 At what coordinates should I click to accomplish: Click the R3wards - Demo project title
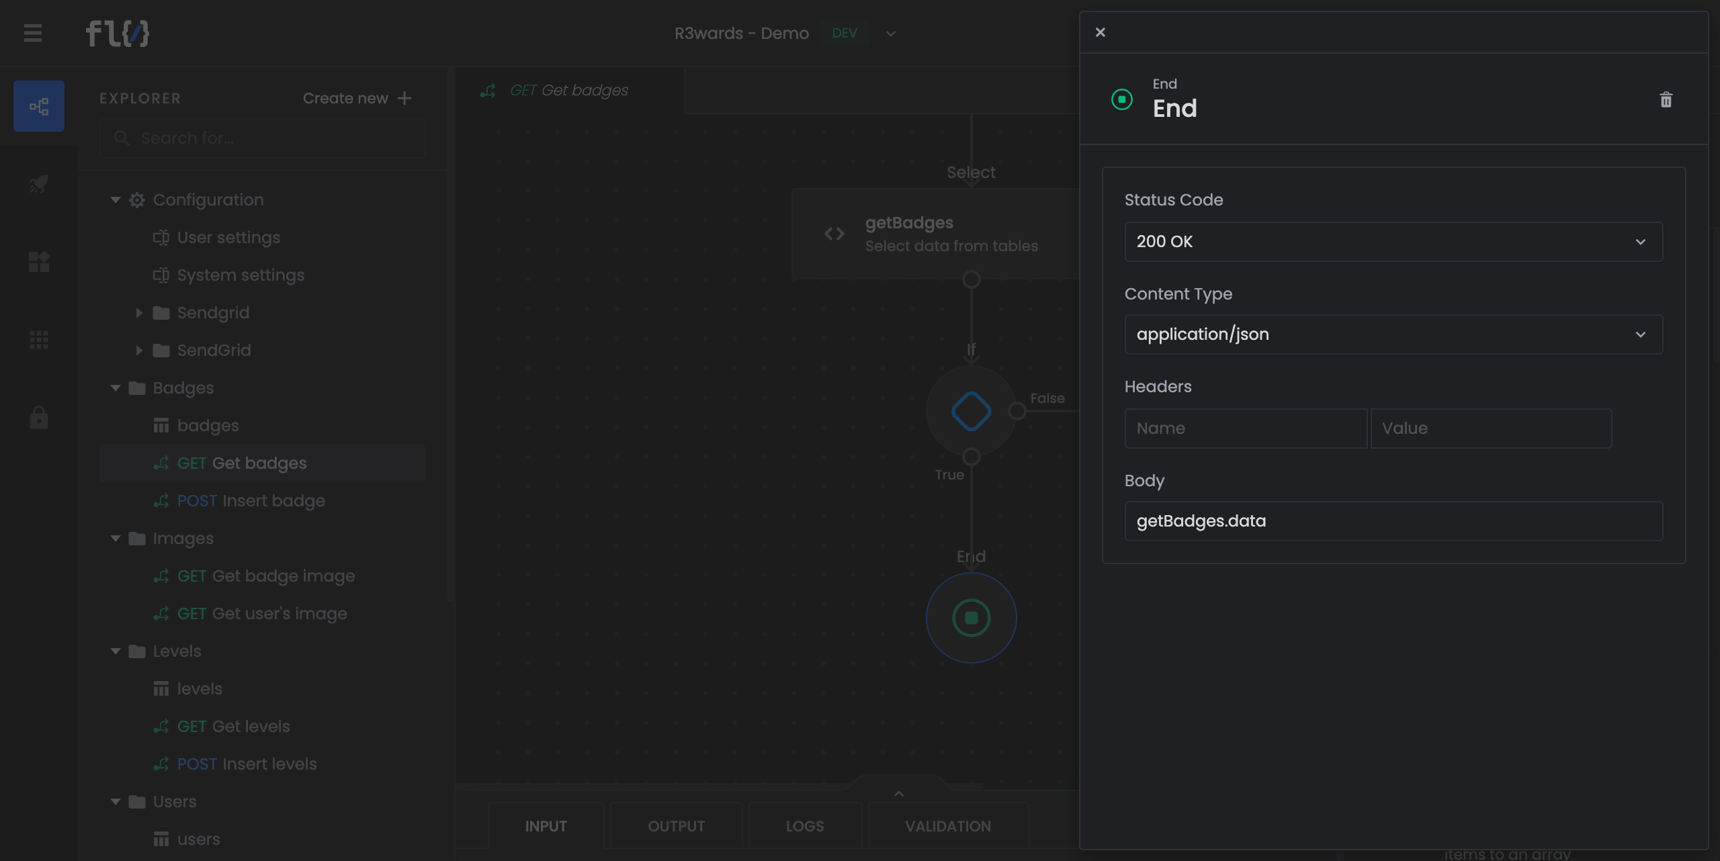pyautogui.click(x=742, y=34)
